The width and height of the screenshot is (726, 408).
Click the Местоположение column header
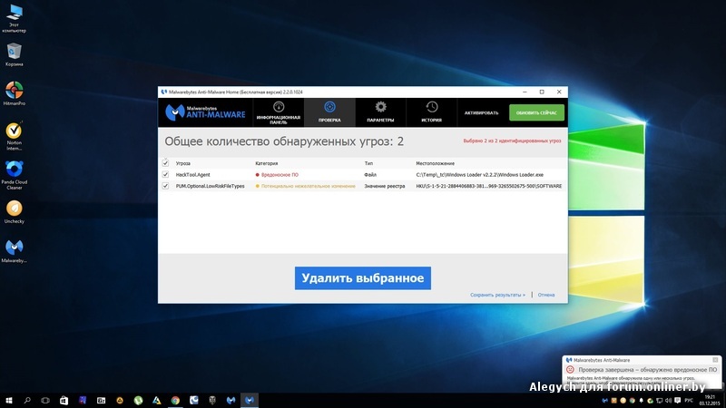(x=435, y=163)
